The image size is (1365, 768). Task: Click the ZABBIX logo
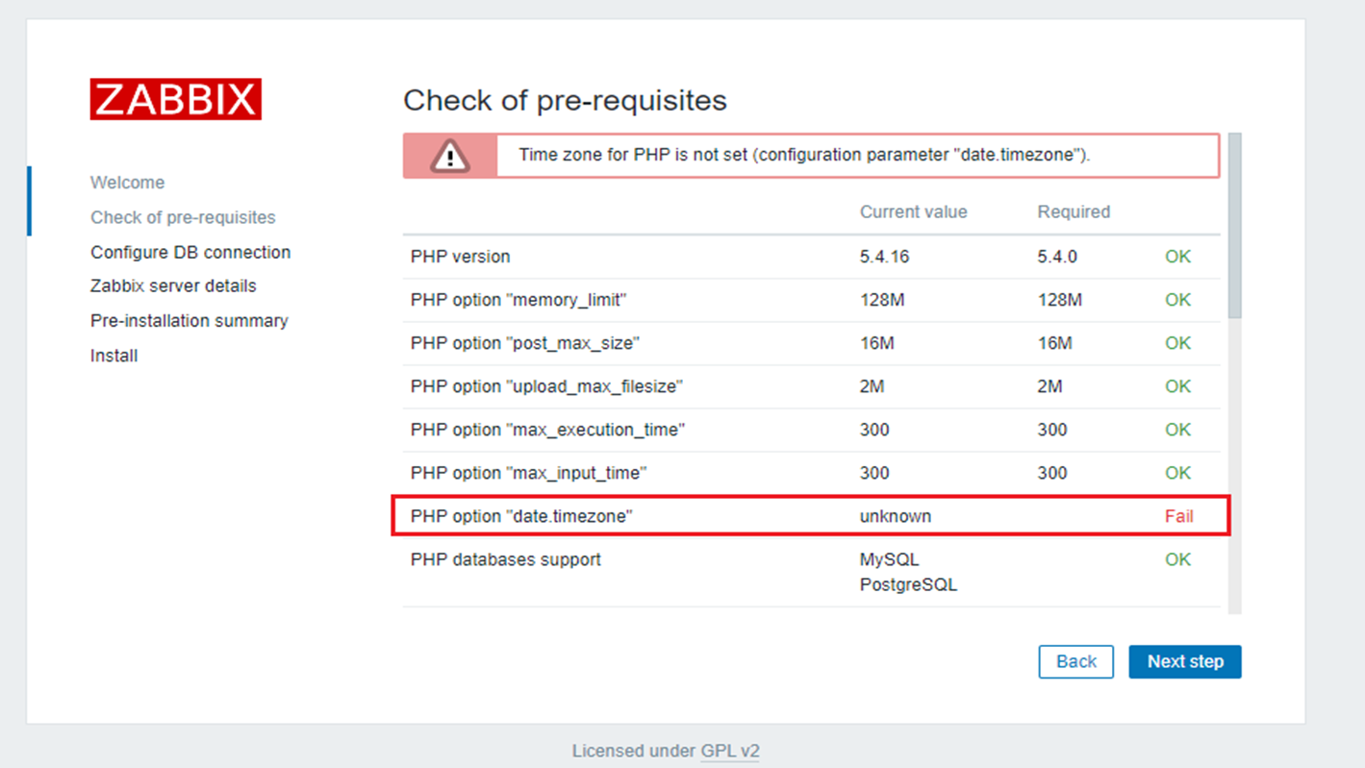tap(176, 100)
